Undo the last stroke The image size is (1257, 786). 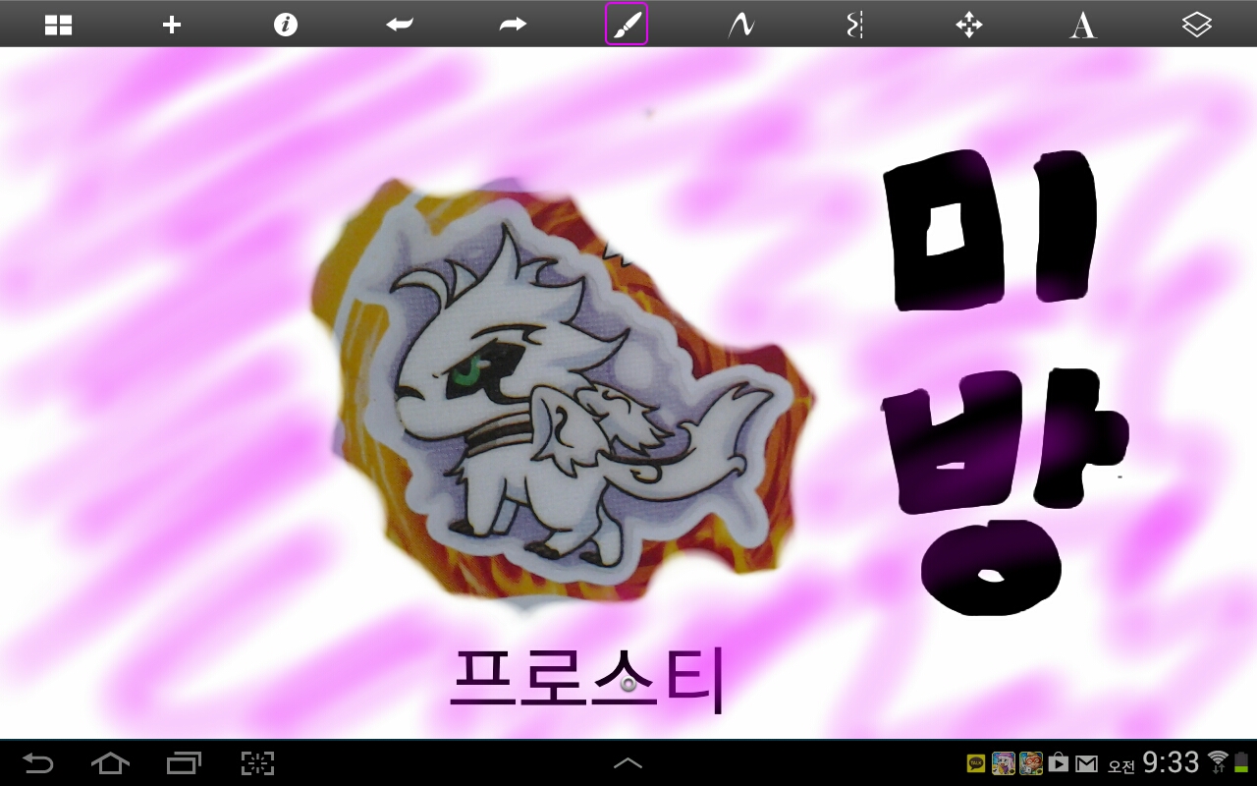point(400,25)
